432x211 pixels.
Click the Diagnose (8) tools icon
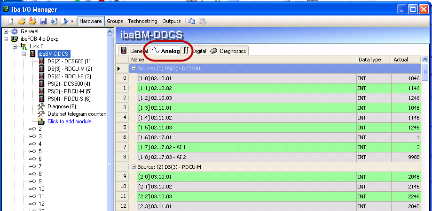coord(42,106)
